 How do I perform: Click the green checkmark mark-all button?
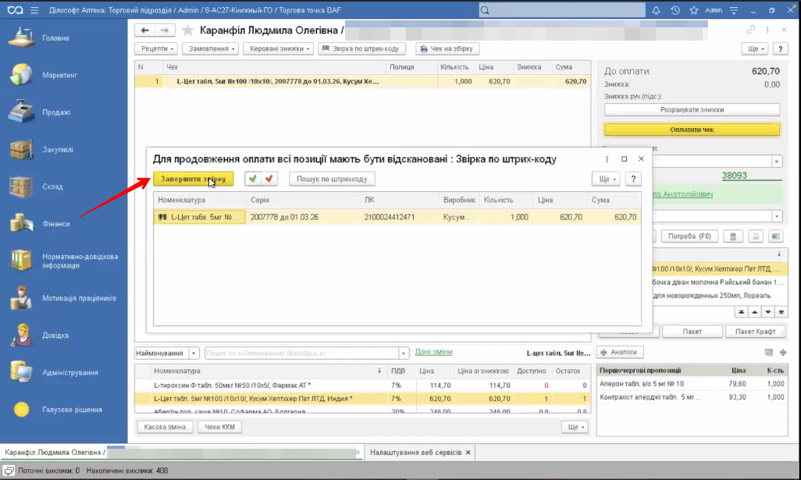pos(253,179)
